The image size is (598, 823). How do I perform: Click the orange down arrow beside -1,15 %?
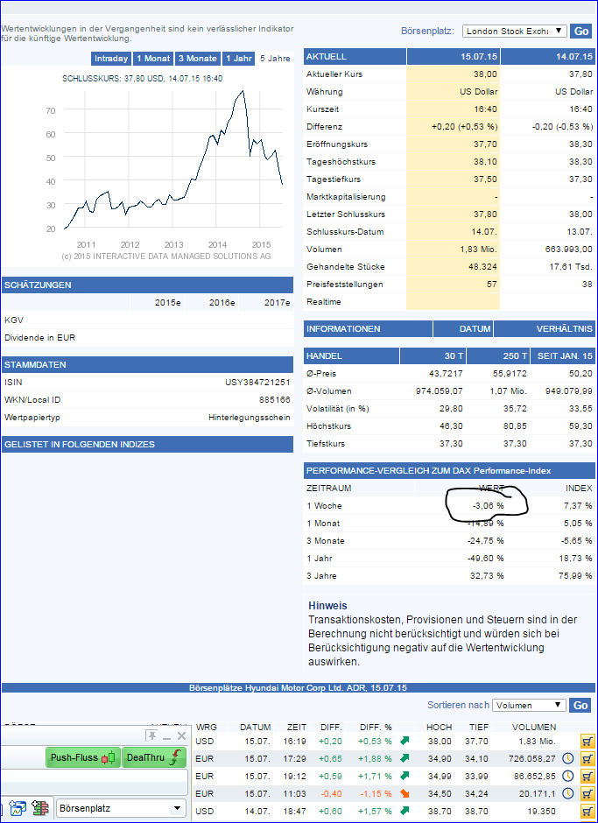(405, 792)
